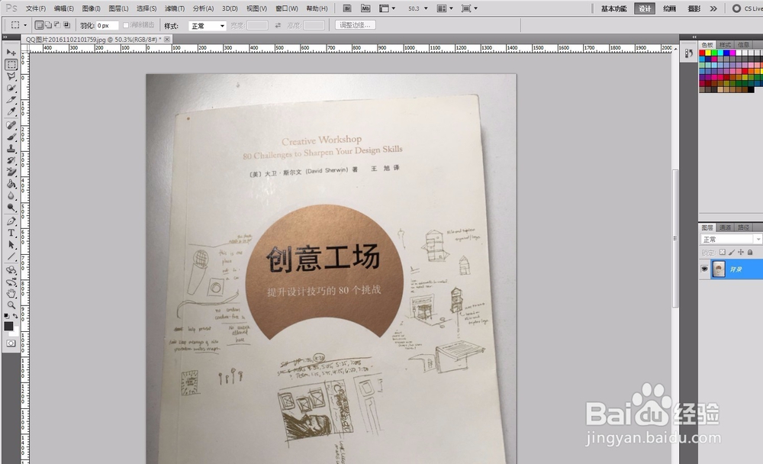Viewport: 763px width, 464px height.
Task: Open the 样式 style dropdown
Action: [x=208, y=26]
